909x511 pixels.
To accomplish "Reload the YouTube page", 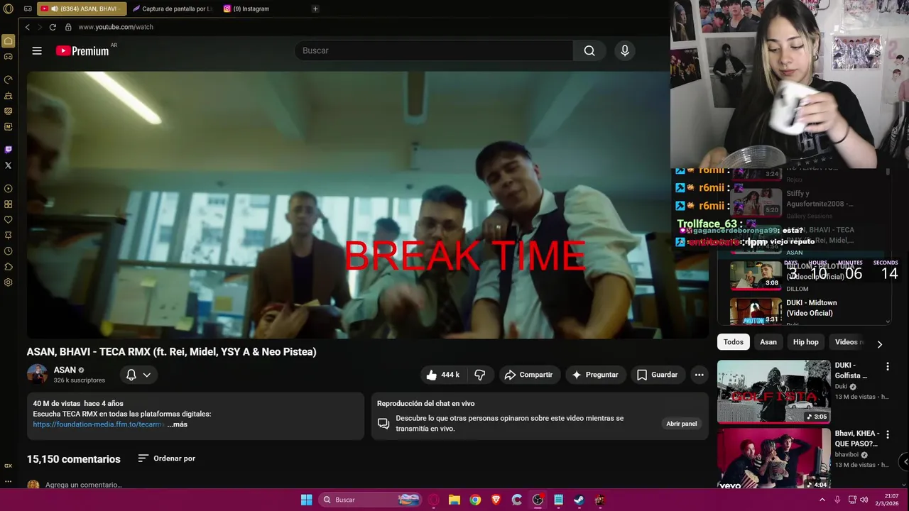I will pyautogui.click(x=53, y=27).
